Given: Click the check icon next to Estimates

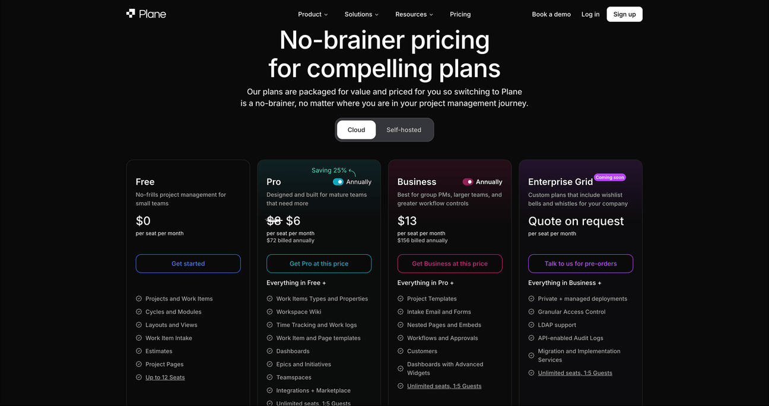Looking at the screenshot, I should pos(139,351).
